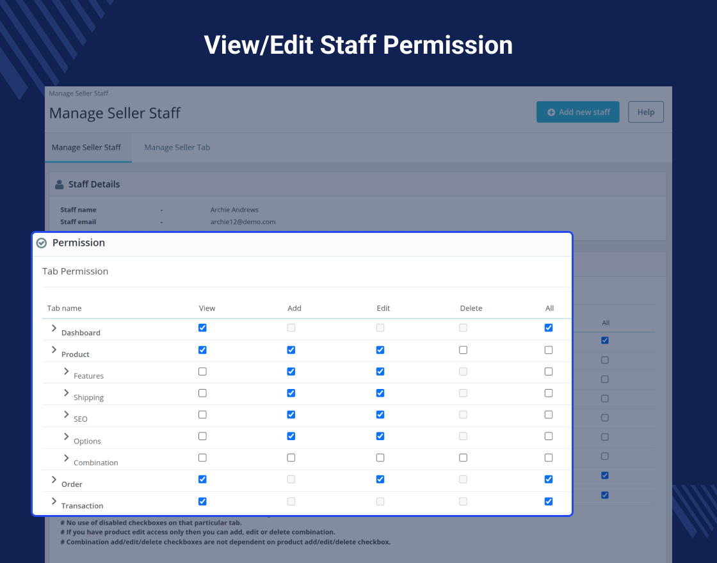The image size is (717, 563).
Task: Uncheck SEO Edit permission
Action: click(x=380, y=415)
